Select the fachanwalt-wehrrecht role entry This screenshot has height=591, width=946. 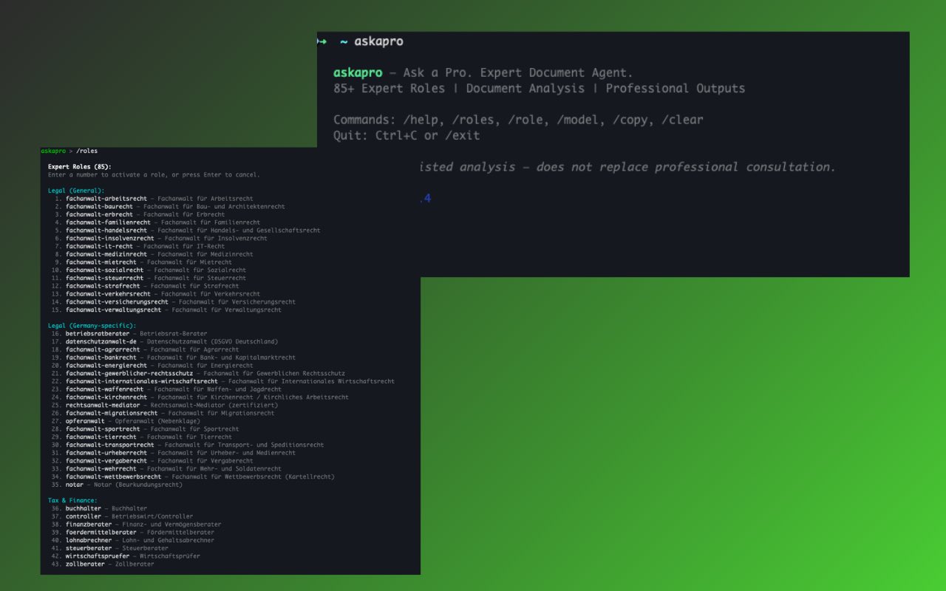[166, 469]
